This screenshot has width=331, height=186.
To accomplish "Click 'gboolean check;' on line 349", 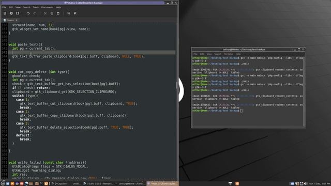I will coord(26,76).
